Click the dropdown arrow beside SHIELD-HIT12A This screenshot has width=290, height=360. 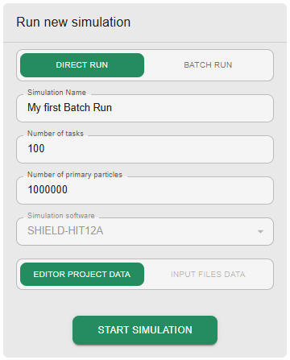(260, 231)
